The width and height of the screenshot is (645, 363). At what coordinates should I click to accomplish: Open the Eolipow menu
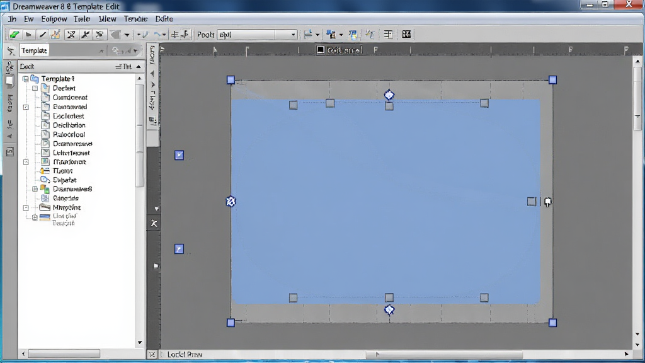[54, 19]
